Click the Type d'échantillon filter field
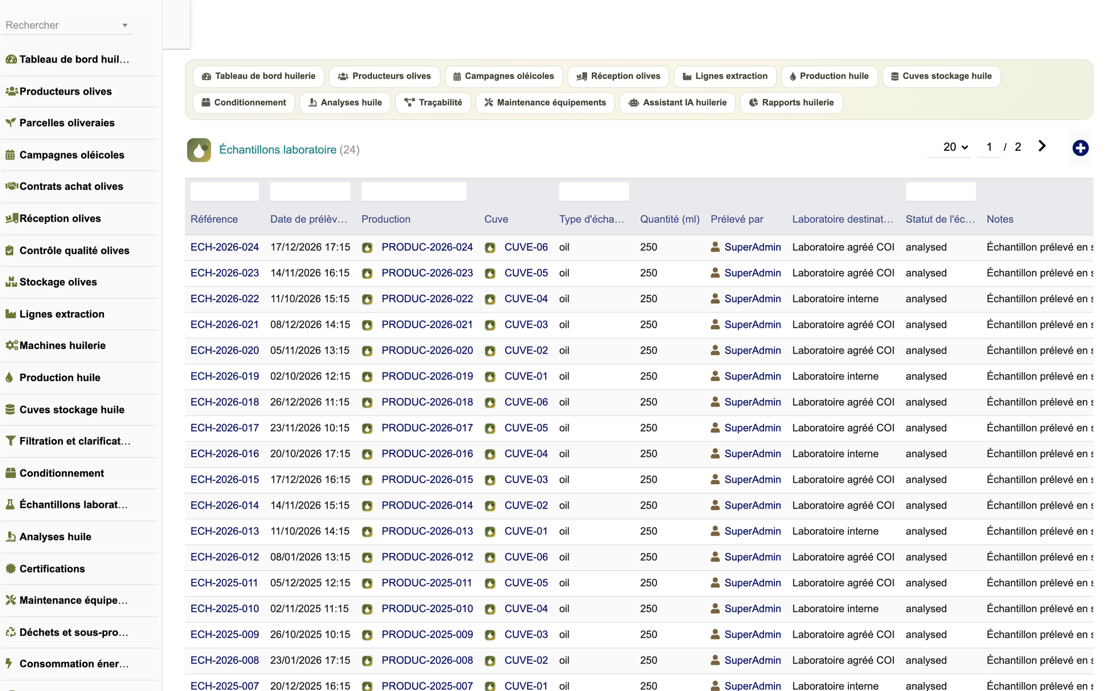1117x691 pixels. tap(594, 192)
